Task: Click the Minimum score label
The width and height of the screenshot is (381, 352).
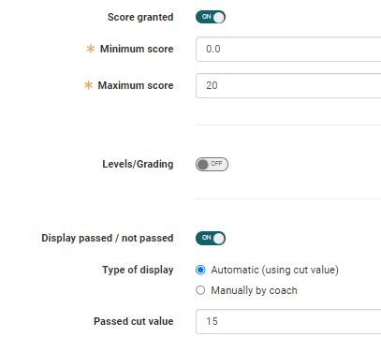Action: pyautogui.click(x=137, y=49)
